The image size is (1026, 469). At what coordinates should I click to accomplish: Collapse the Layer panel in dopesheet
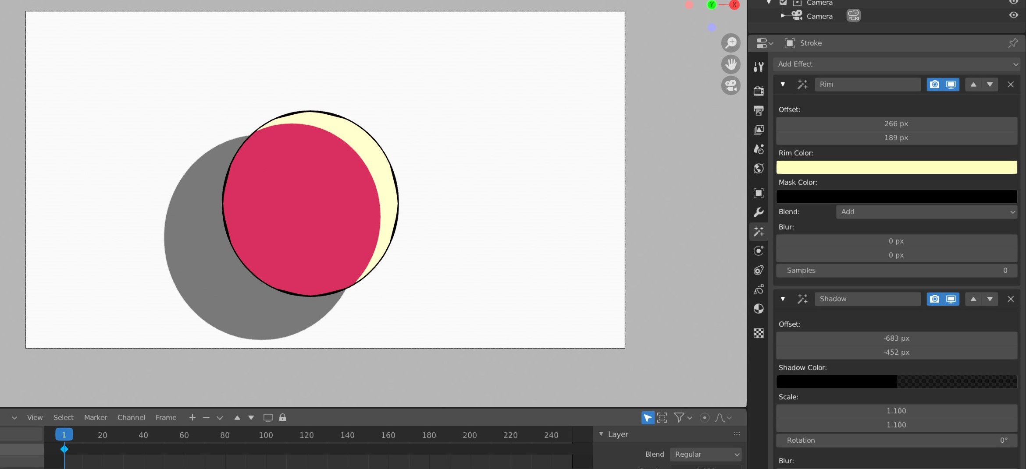[x=601, y=434]
